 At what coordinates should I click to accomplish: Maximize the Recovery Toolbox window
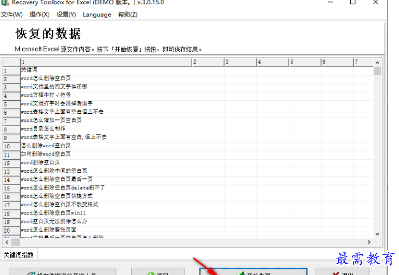tap(353, 2)
